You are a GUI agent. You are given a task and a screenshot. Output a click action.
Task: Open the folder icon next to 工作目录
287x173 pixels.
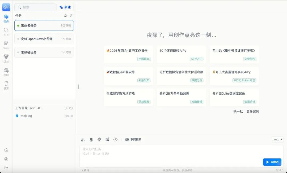pyautogui.click(x=71, y=108)
